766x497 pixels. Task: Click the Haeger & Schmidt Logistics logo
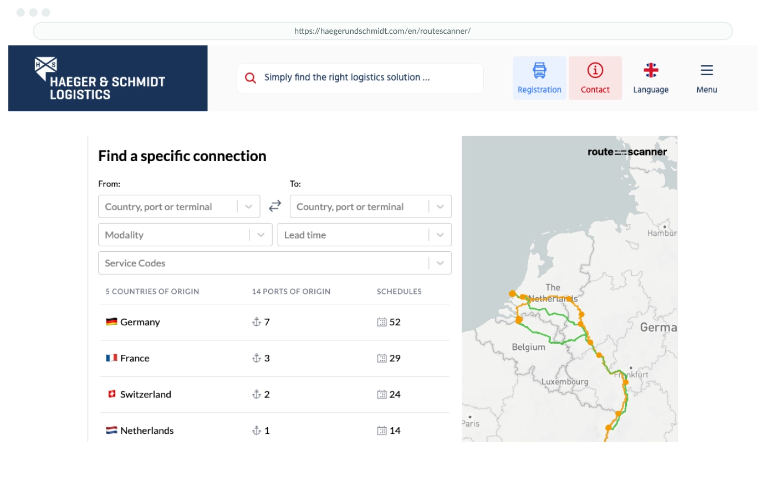pos(100,79)
